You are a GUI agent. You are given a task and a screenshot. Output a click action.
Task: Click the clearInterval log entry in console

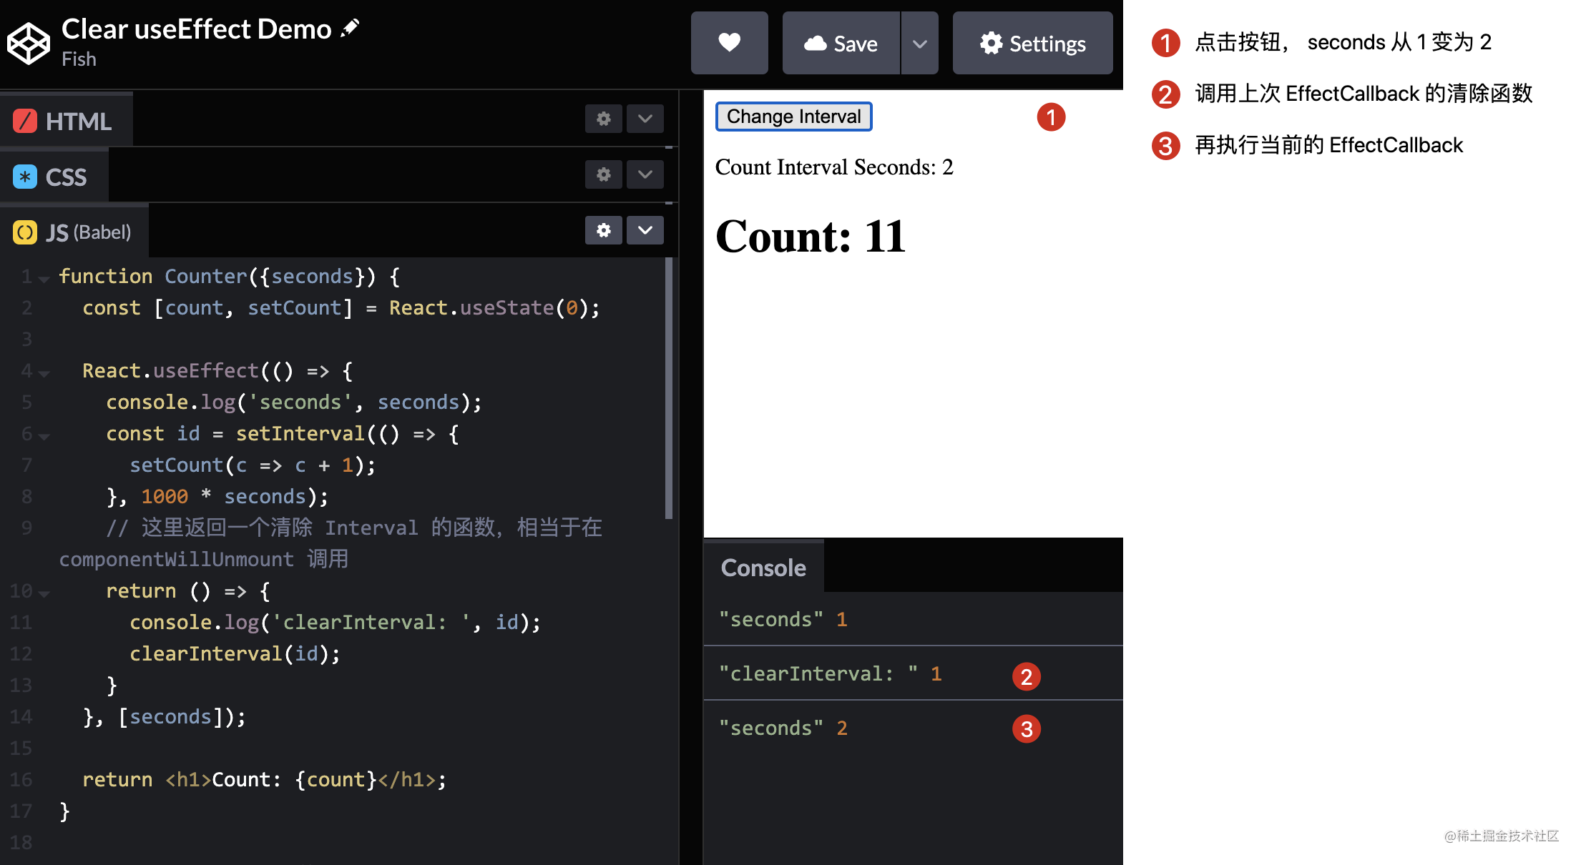830,673
